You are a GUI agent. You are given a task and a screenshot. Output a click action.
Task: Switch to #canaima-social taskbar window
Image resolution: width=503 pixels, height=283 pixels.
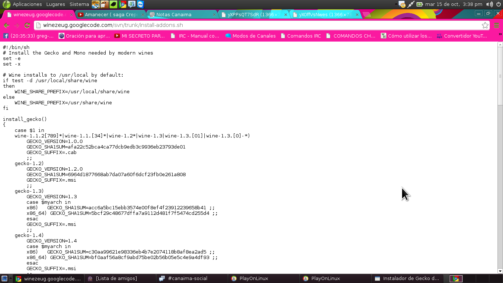tap(192, 279)
